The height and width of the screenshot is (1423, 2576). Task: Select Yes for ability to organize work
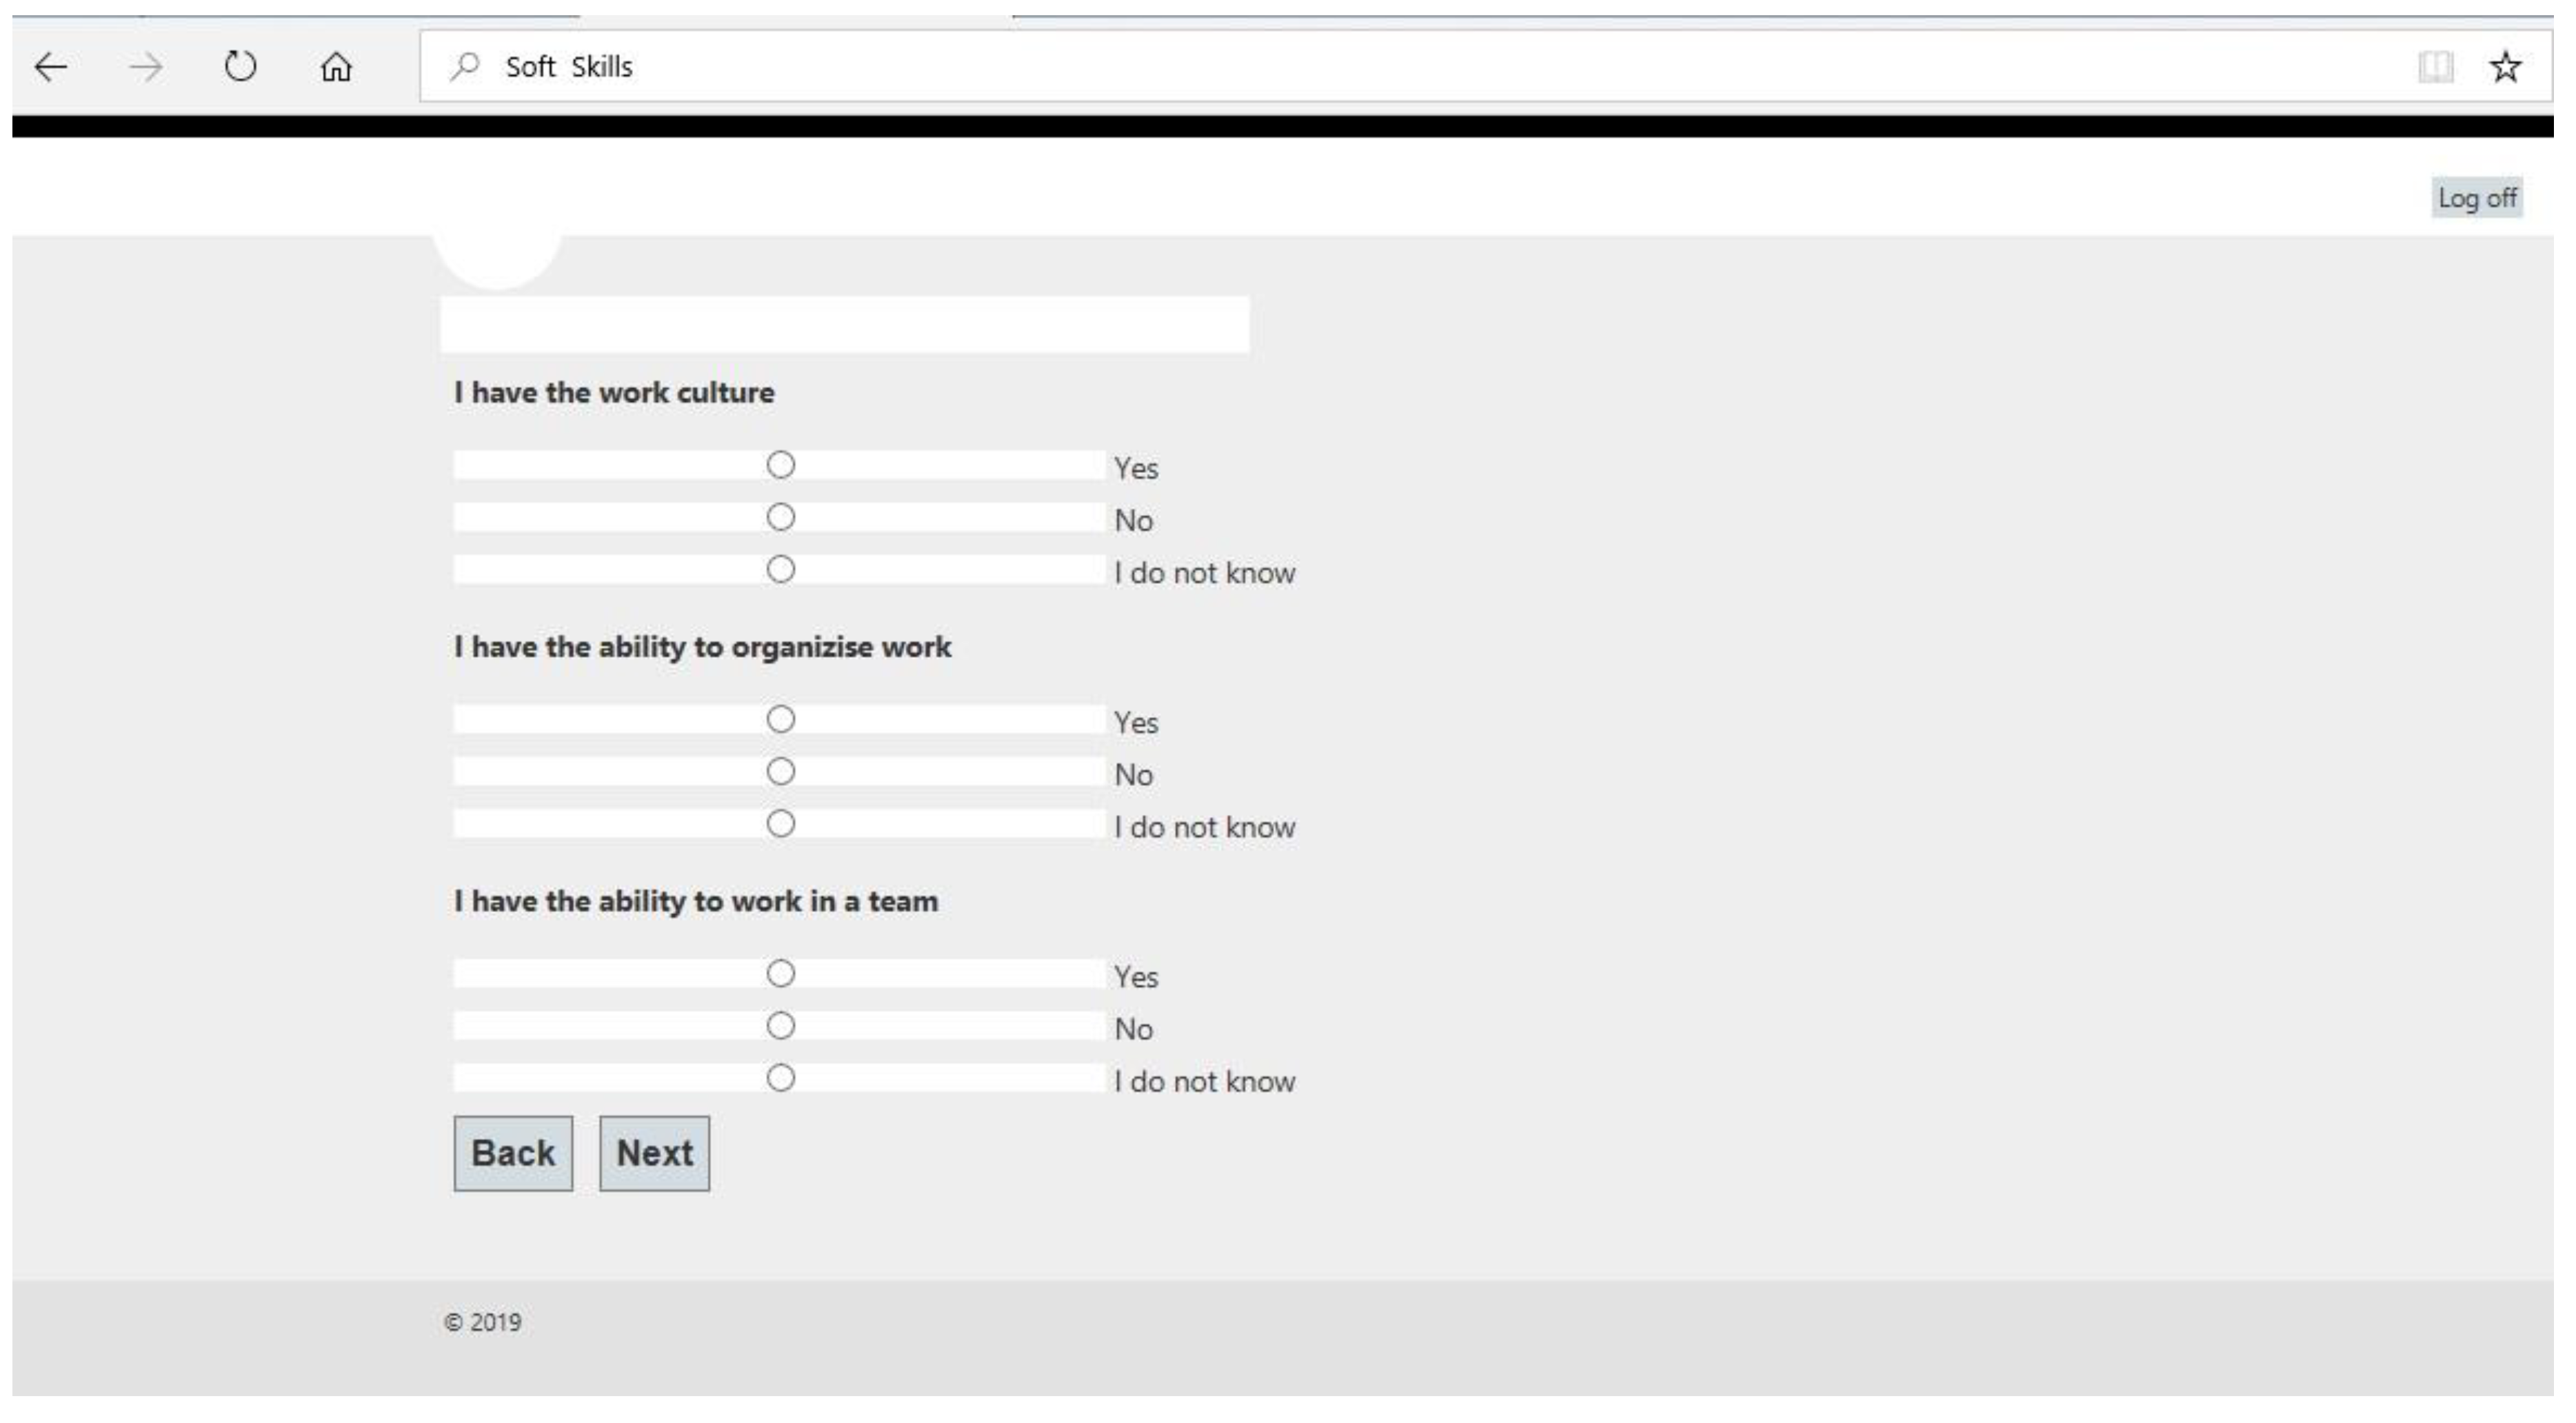(x=781, y=719)
